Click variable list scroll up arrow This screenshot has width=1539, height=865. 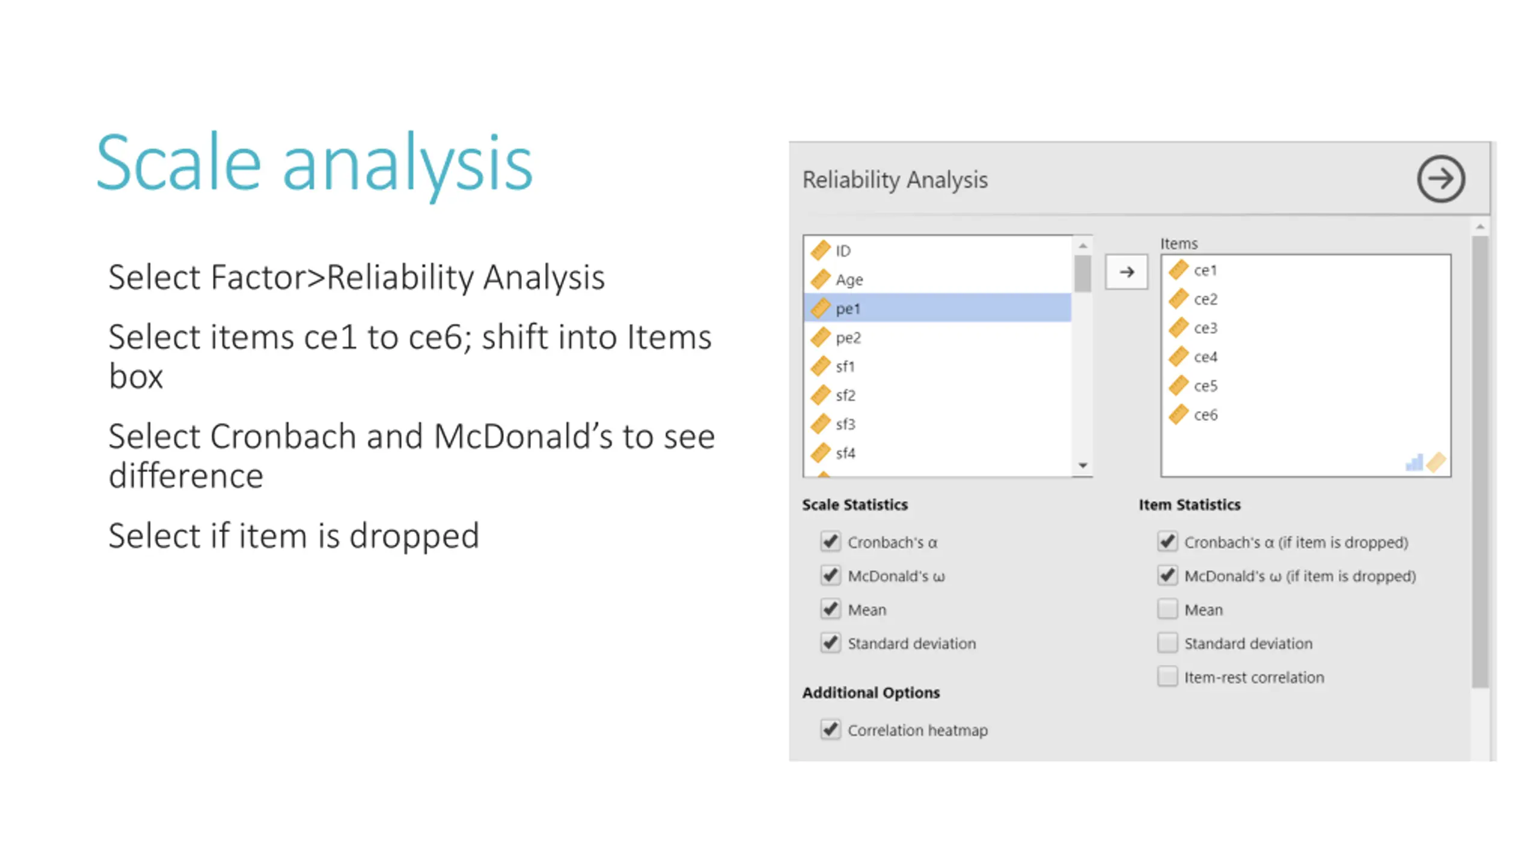(x=1083, y=246)
